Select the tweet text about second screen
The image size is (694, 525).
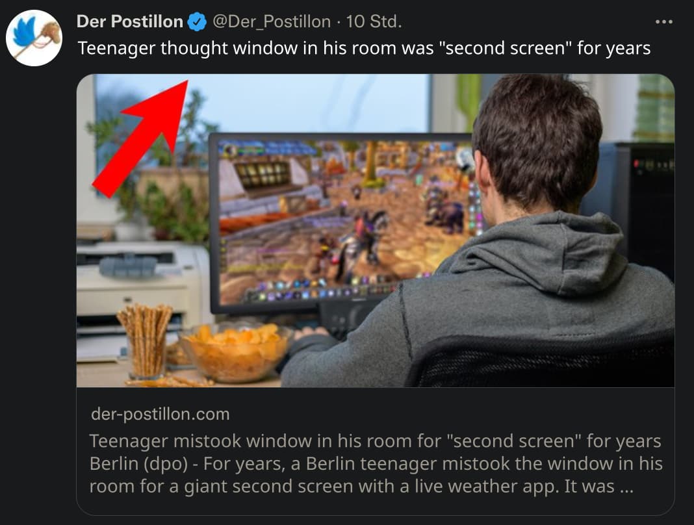coord(365,48)
